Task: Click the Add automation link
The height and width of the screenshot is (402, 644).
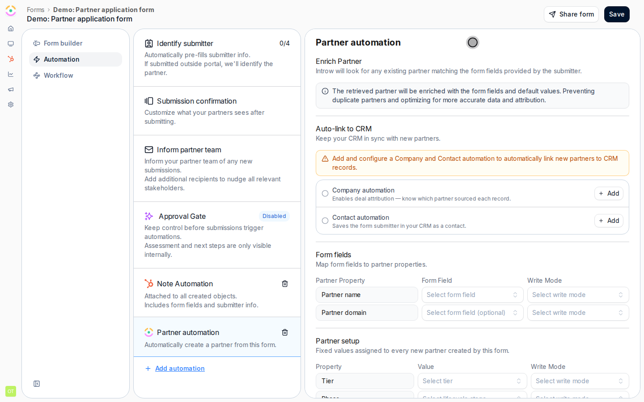Action: [180, 368]
